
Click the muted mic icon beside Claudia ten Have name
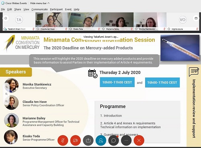click(x=66, y=29)
